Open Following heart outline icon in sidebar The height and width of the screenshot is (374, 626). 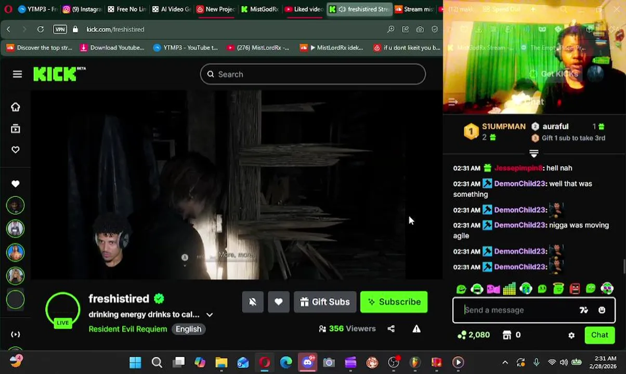16,150
